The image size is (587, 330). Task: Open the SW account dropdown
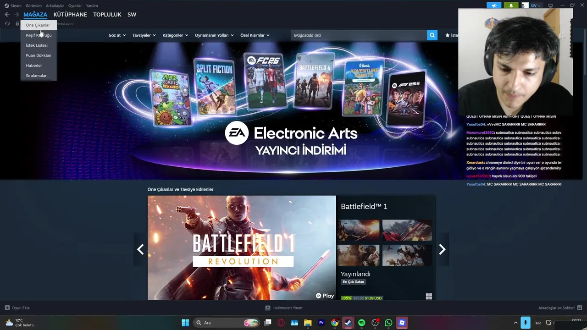pos(536,5)
